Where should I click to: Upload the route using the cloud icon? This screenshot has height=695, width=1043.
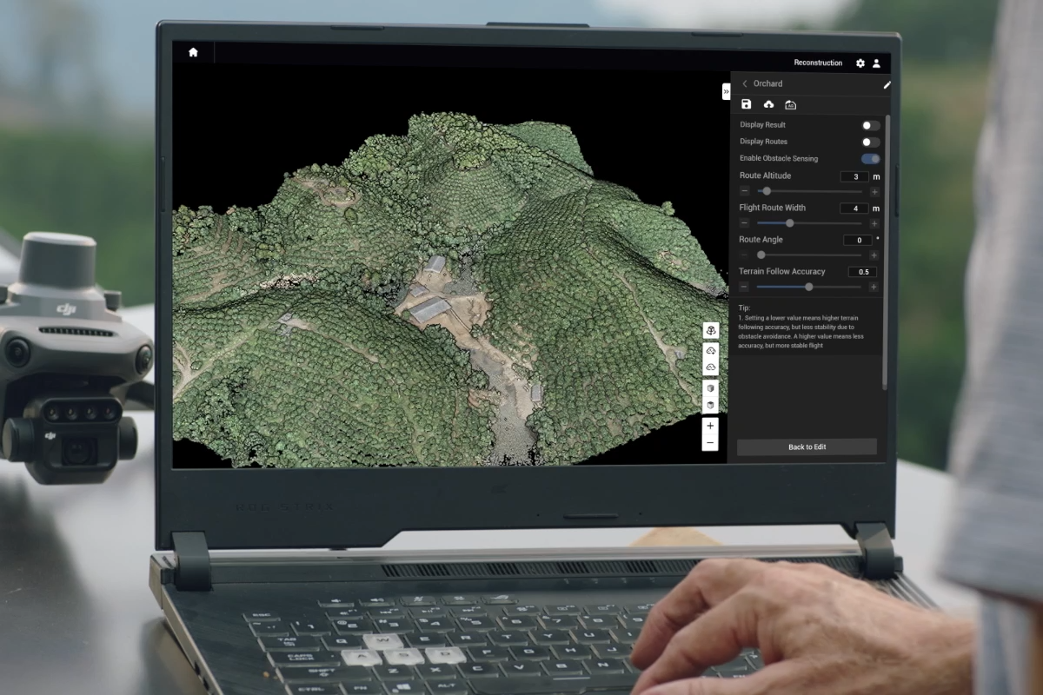768,104
